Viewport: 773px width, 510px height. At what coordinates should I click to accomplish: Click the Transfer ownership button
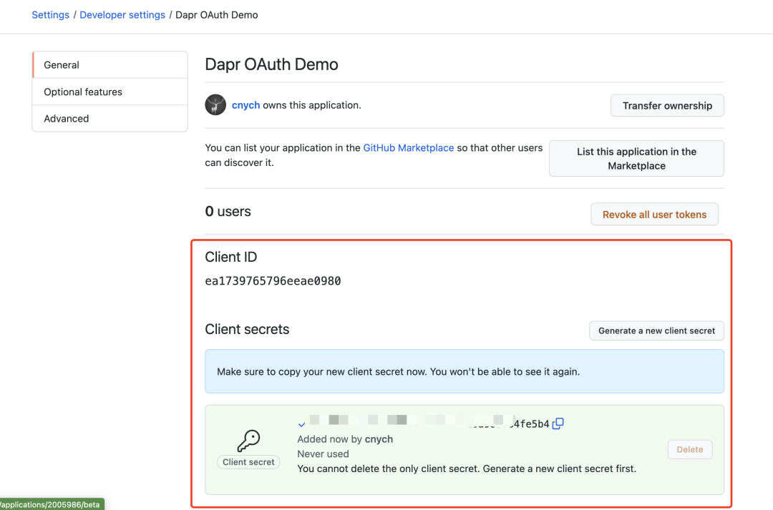(667, 105)
